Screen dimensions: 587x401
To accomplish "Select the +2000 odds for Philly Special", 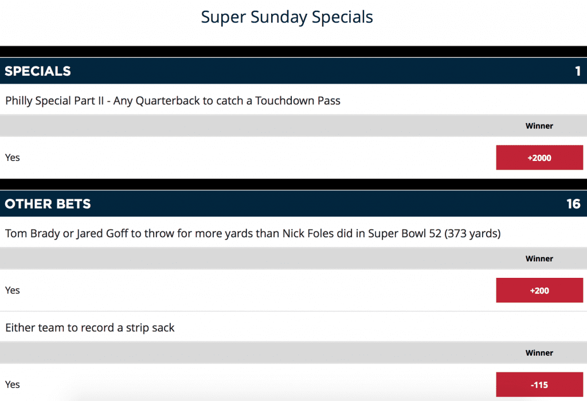I will 539,158.
